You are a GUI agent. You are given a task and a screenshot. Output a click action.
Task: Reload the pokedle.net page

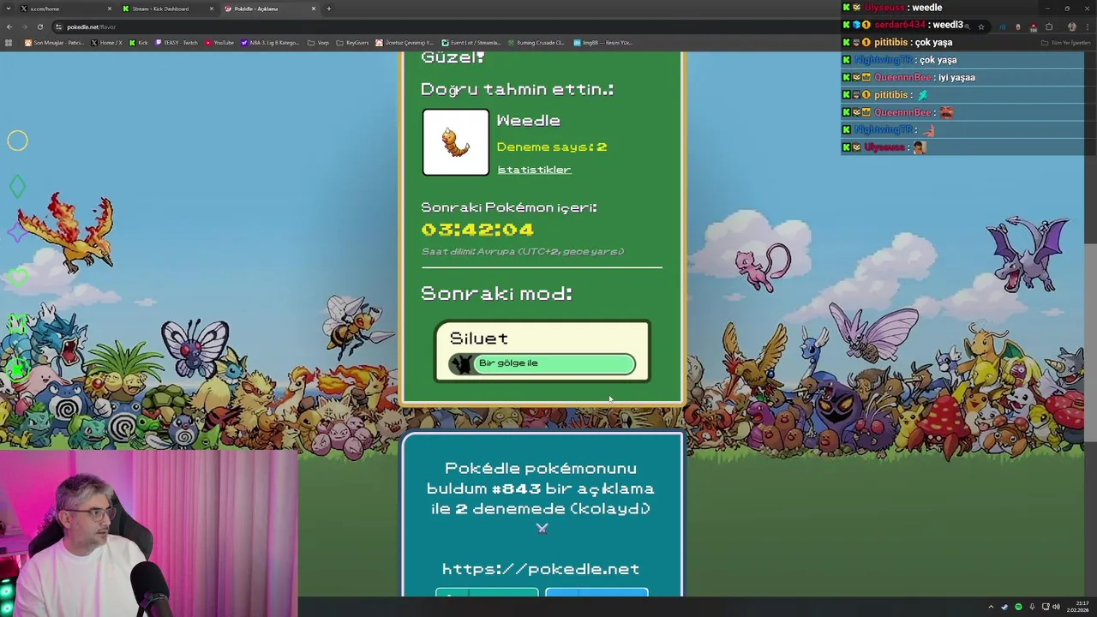pos(39,27)
